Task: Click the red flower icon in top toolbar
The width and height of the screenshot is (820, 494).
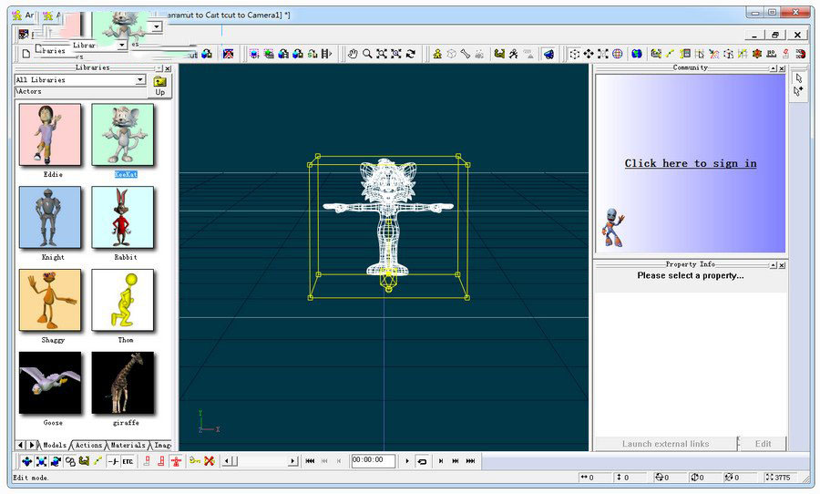Action: click(x=757, y=54)
